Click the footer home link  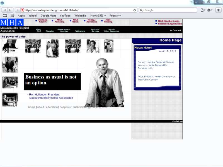[32, 107]
